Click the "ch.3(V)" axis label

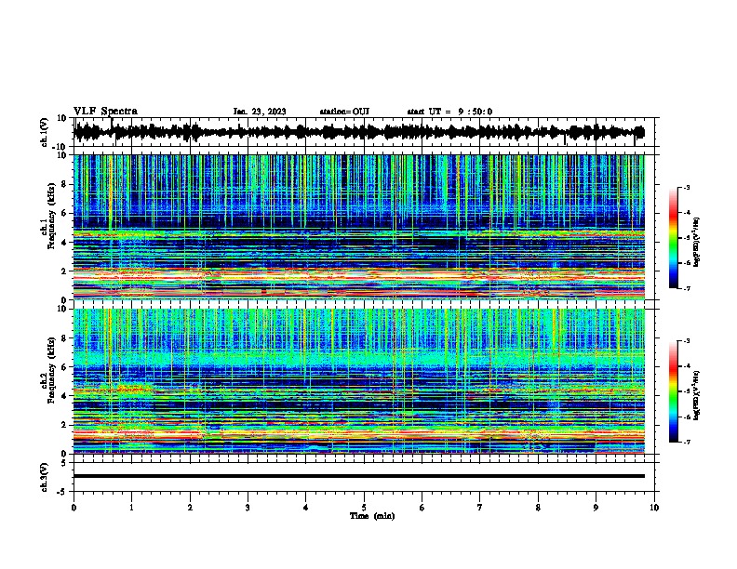point(45,477)
